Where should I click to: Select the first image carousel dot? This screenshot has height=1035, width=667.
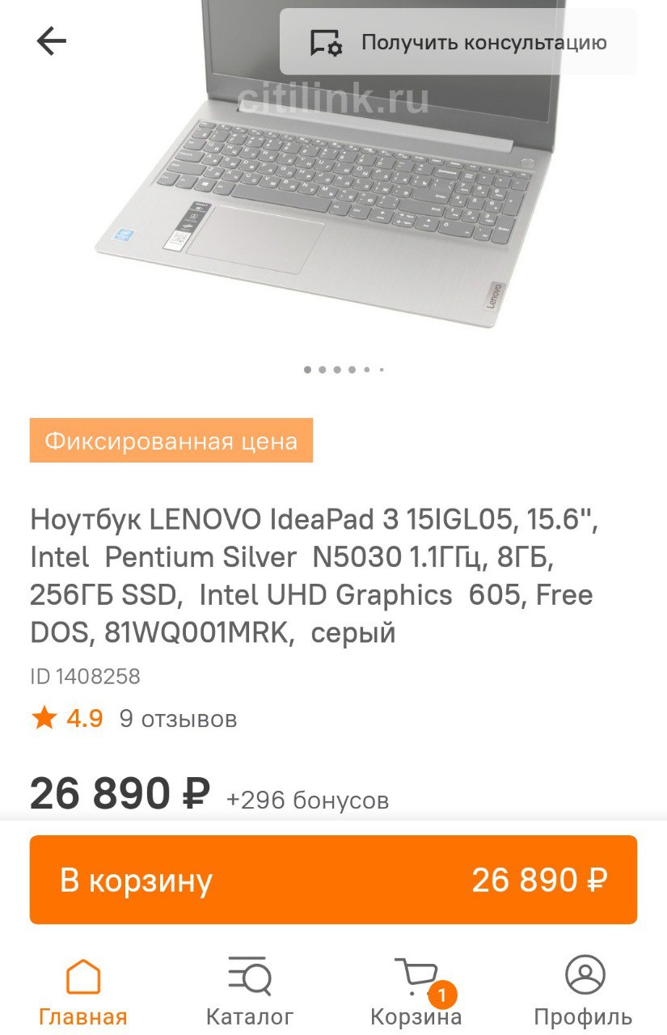(x=307, y=370)
